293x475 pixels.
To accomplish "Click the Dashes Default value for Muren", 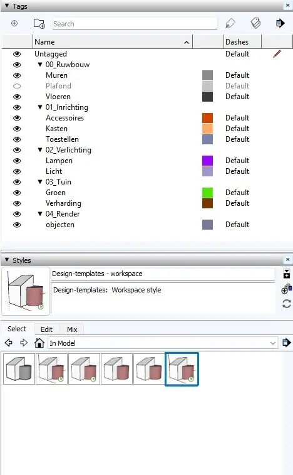I will (237, 75).
